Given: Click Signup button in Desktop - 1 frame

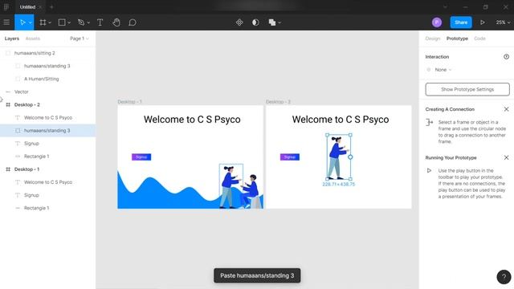Looking at the screenshot, I should tap(141, 157).
